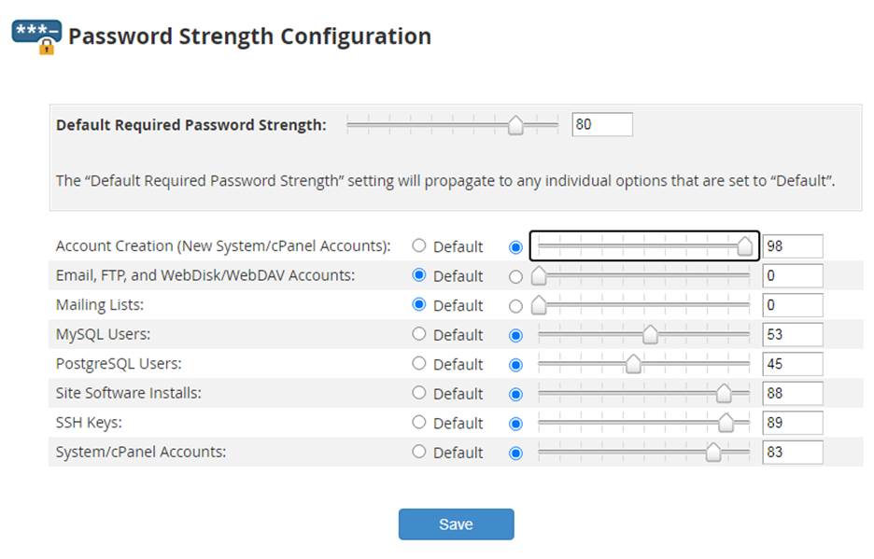Viewport: 874px width, 559px height.
Task: Click the System/cPanel Accounts value field showing 83
Action: [793, 453]
